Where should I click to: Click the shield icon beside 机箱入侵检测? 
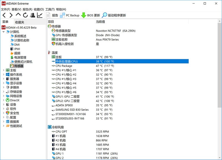coord(53,44)
